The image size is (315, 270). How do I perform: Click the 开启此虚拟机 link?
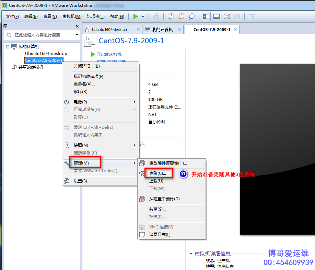109,55
